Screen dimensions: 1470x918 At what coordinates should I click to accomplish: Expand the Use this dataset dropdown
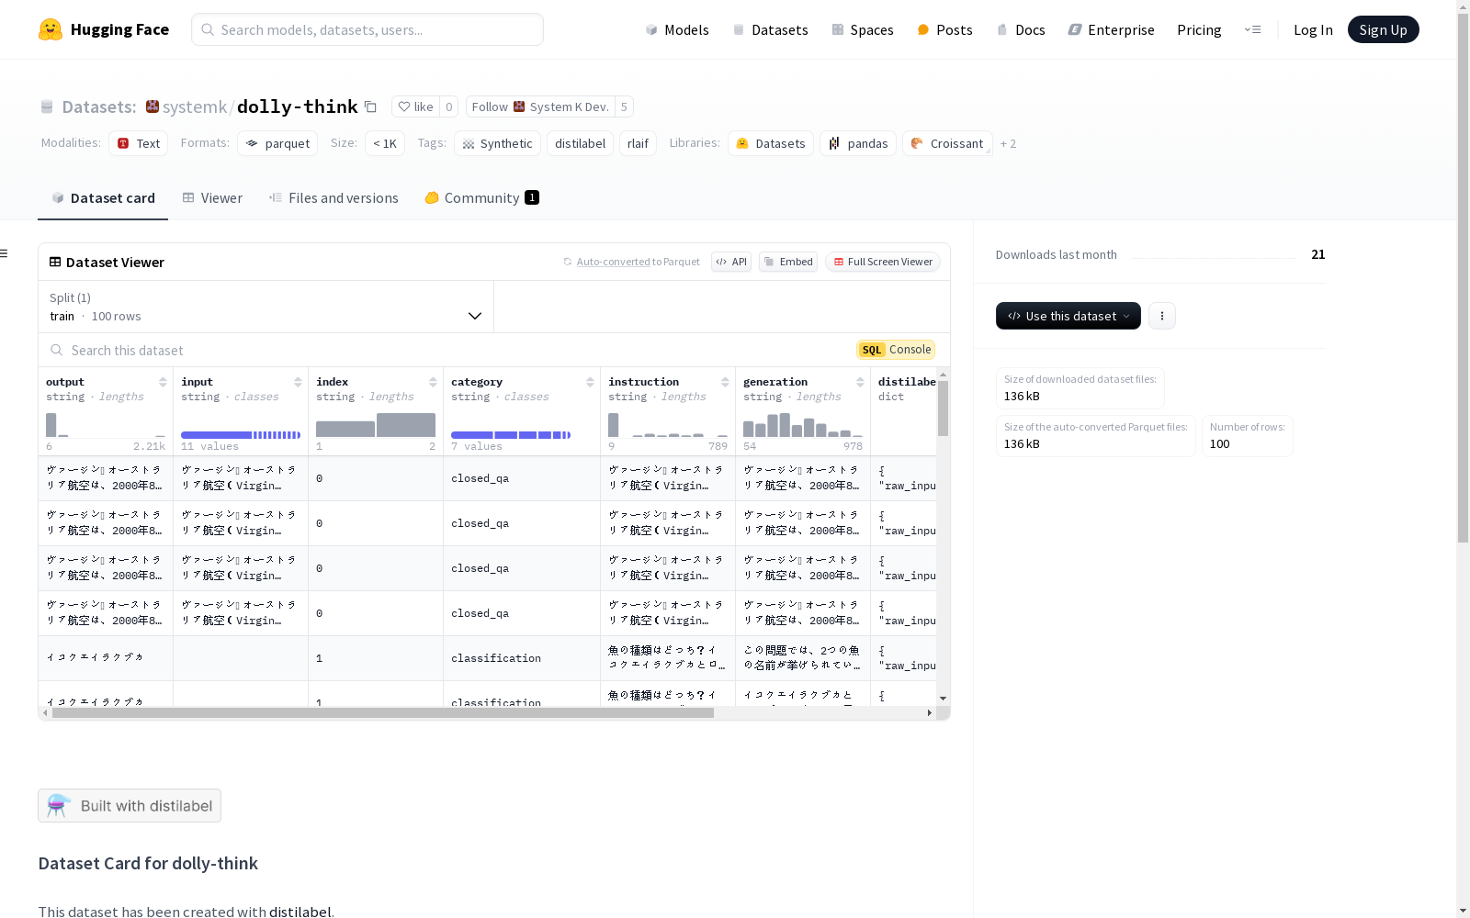1069,316
